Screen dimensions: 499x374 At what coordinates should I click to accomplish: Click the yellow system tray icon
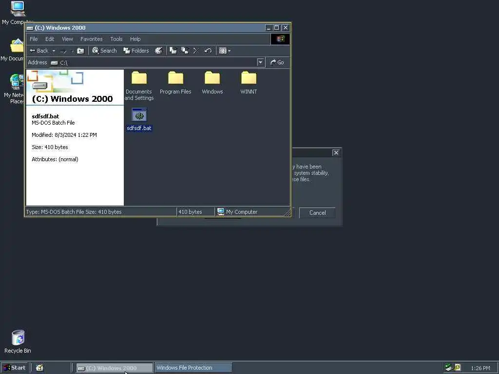(458, 367)
